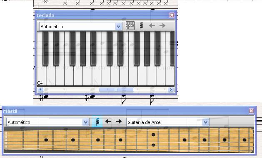Click the Mástil left arrow icon
262x158 pixels.
[x=108, y=122]
